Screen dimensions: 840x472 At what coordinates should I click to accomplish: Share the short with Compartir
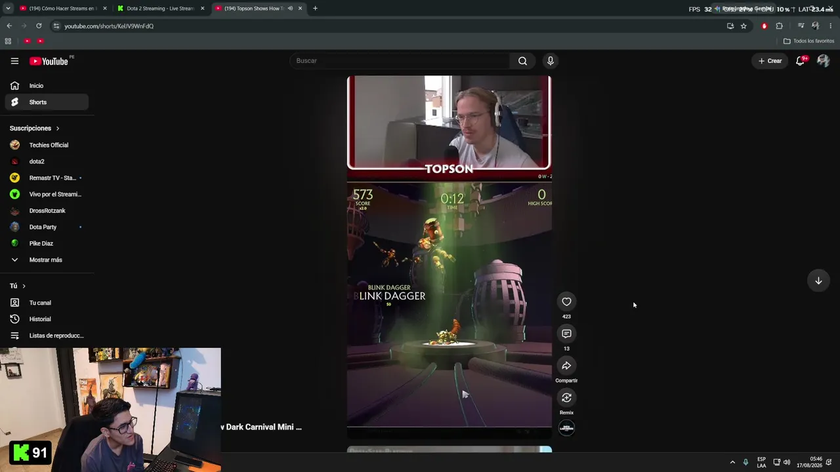566,366
